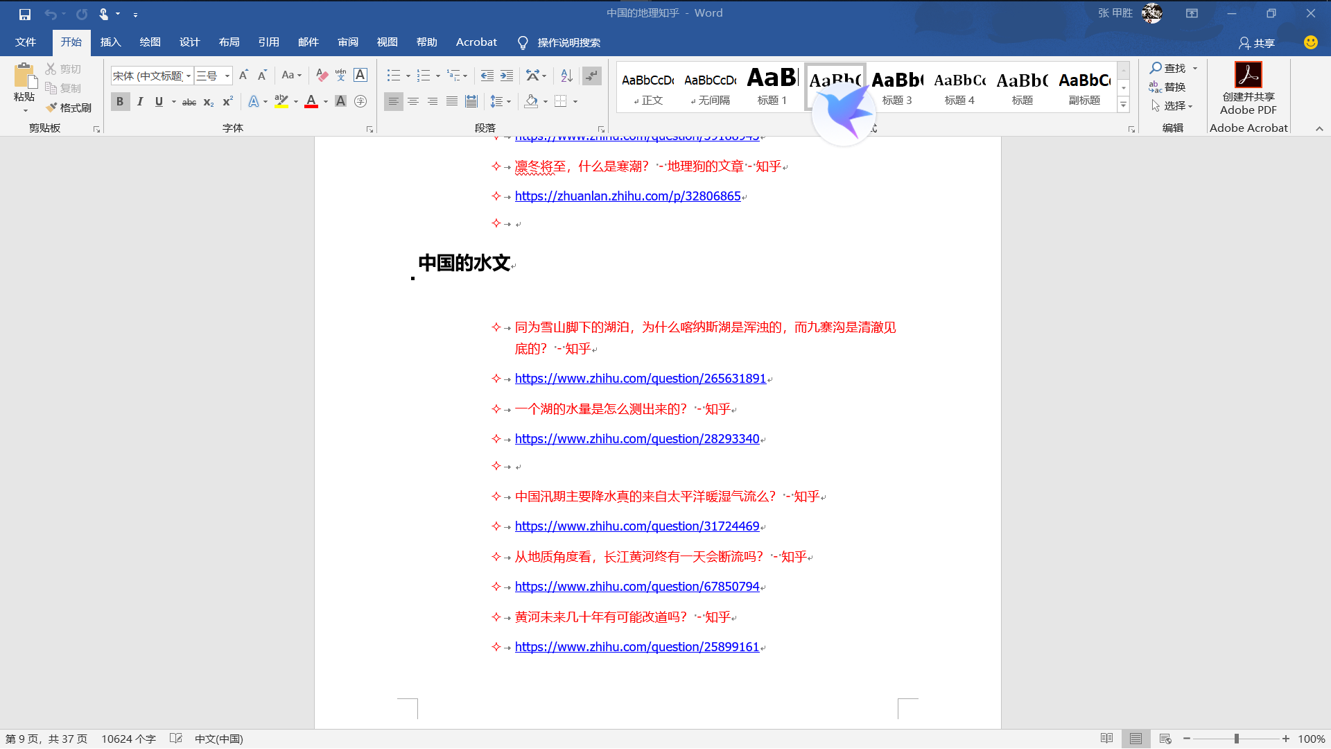
Task: Open the font name dropdown
Action: 188,76
